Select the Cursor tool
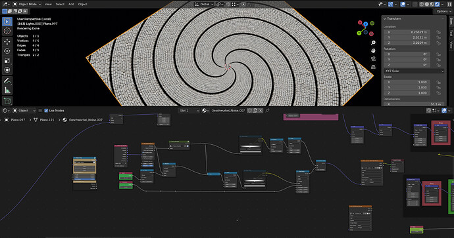The height and width of the screenshot is (238, 454). point(7,31)
